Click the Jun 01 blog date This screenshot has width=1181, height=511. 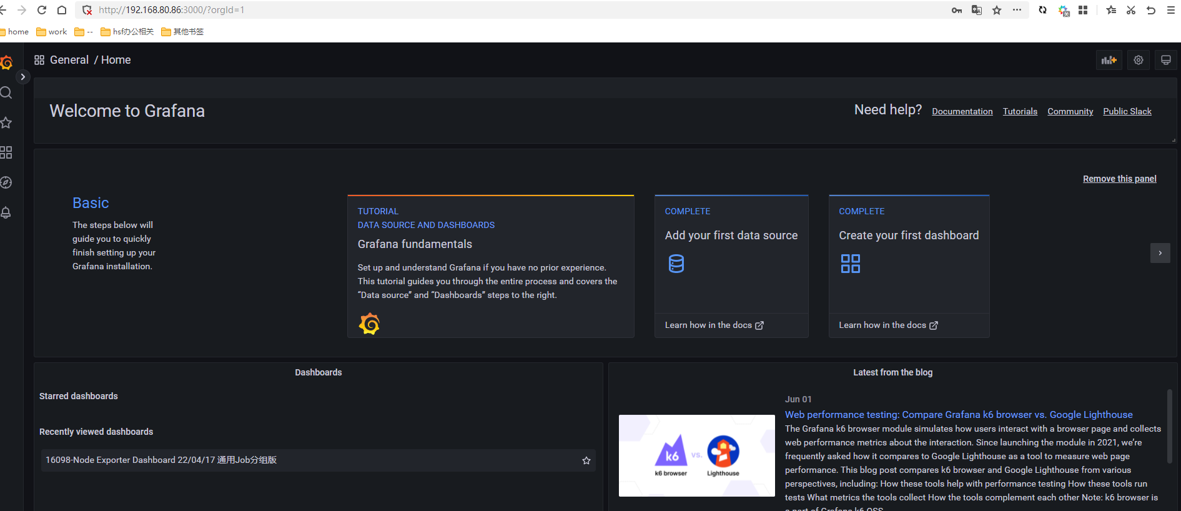pyautogui.click(x=798, y=399)
